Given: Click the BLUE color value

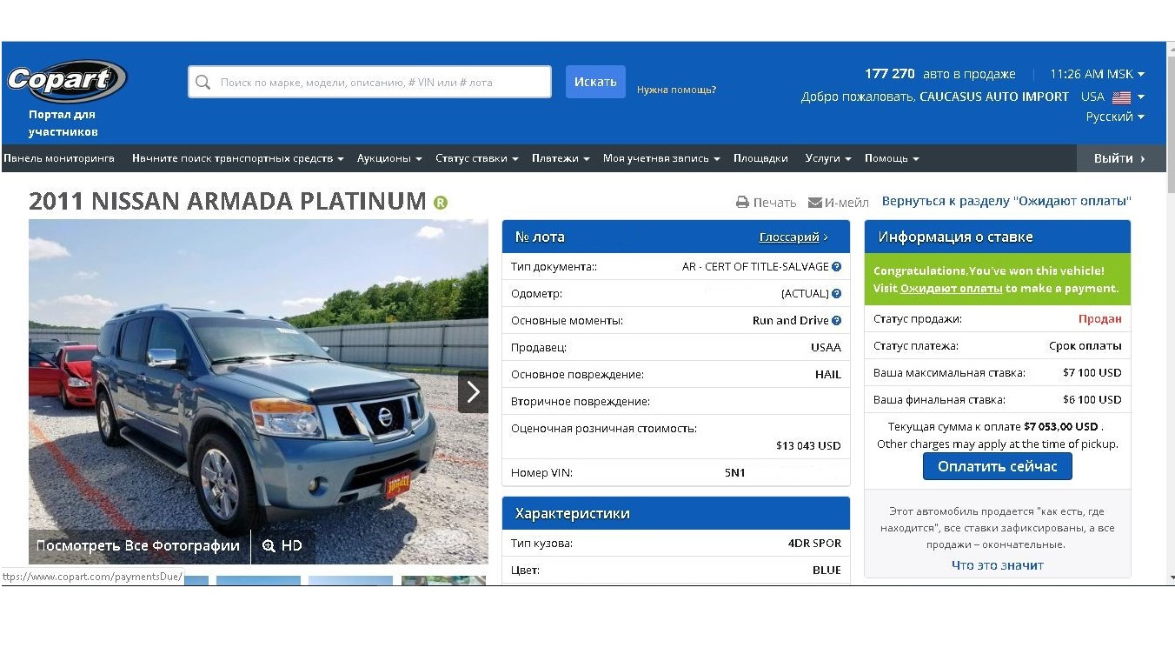Looking at the screenshot, I should 826,571.
